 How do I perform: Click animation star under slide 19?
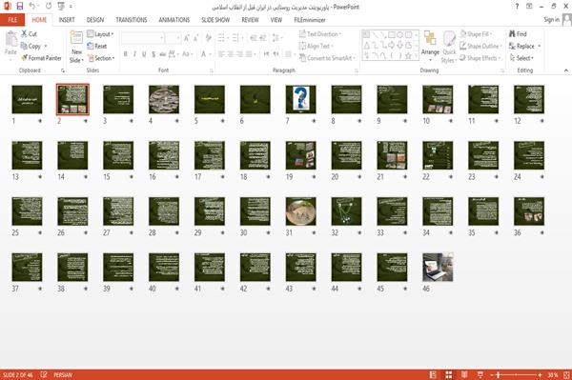coord(314,177)
